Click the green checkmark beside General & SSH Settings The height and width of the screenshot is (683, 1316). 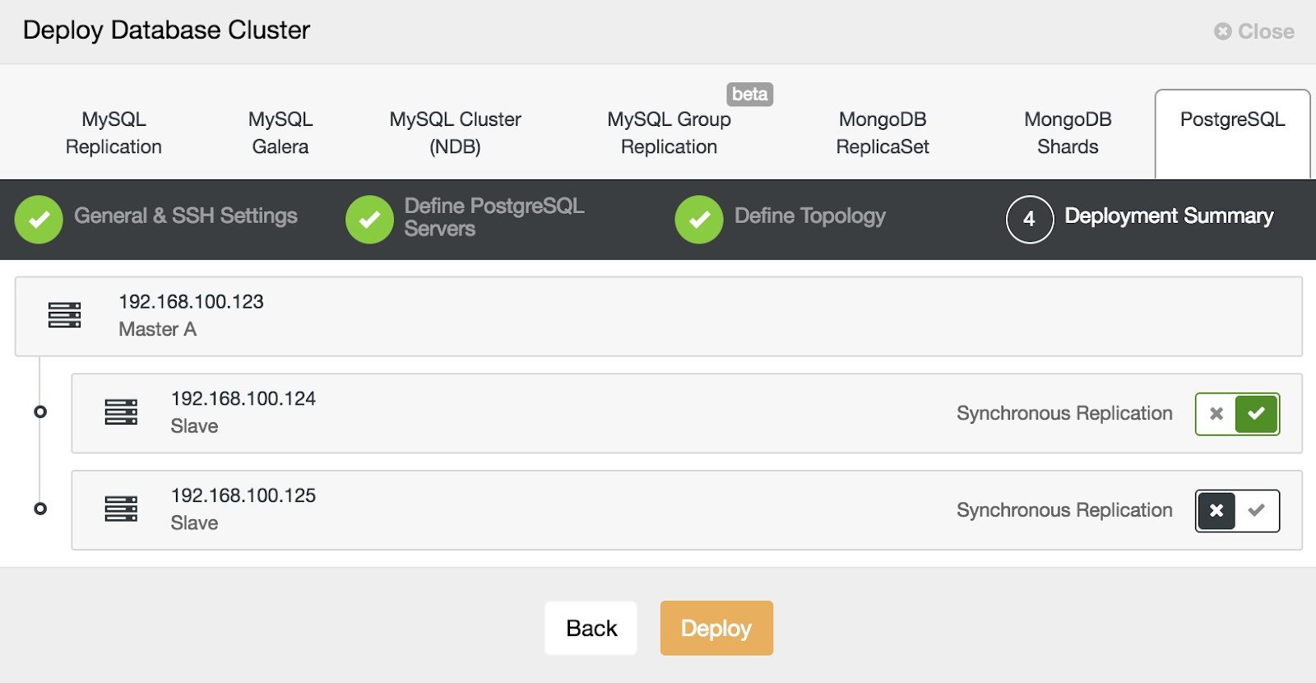(x=39, y=220)
